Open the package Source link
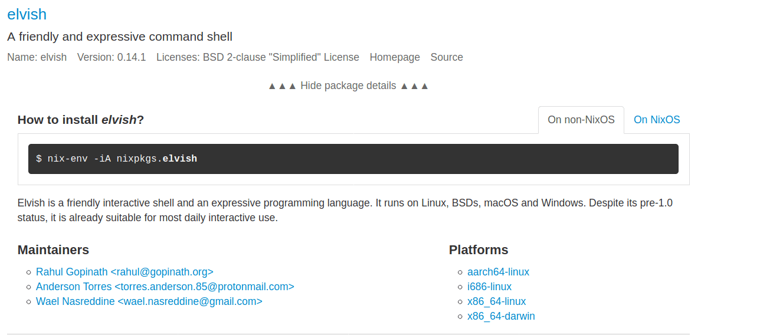760x335 pixels. 447,57
